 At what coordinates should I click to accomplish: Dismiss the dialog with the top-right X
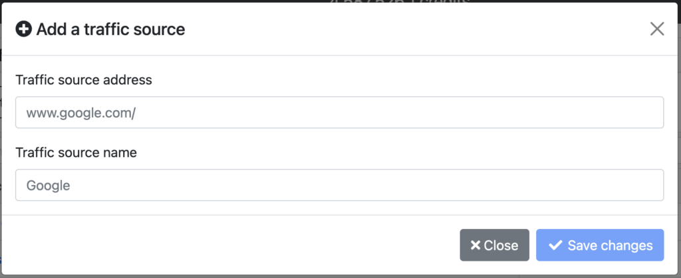pos(656,29)
